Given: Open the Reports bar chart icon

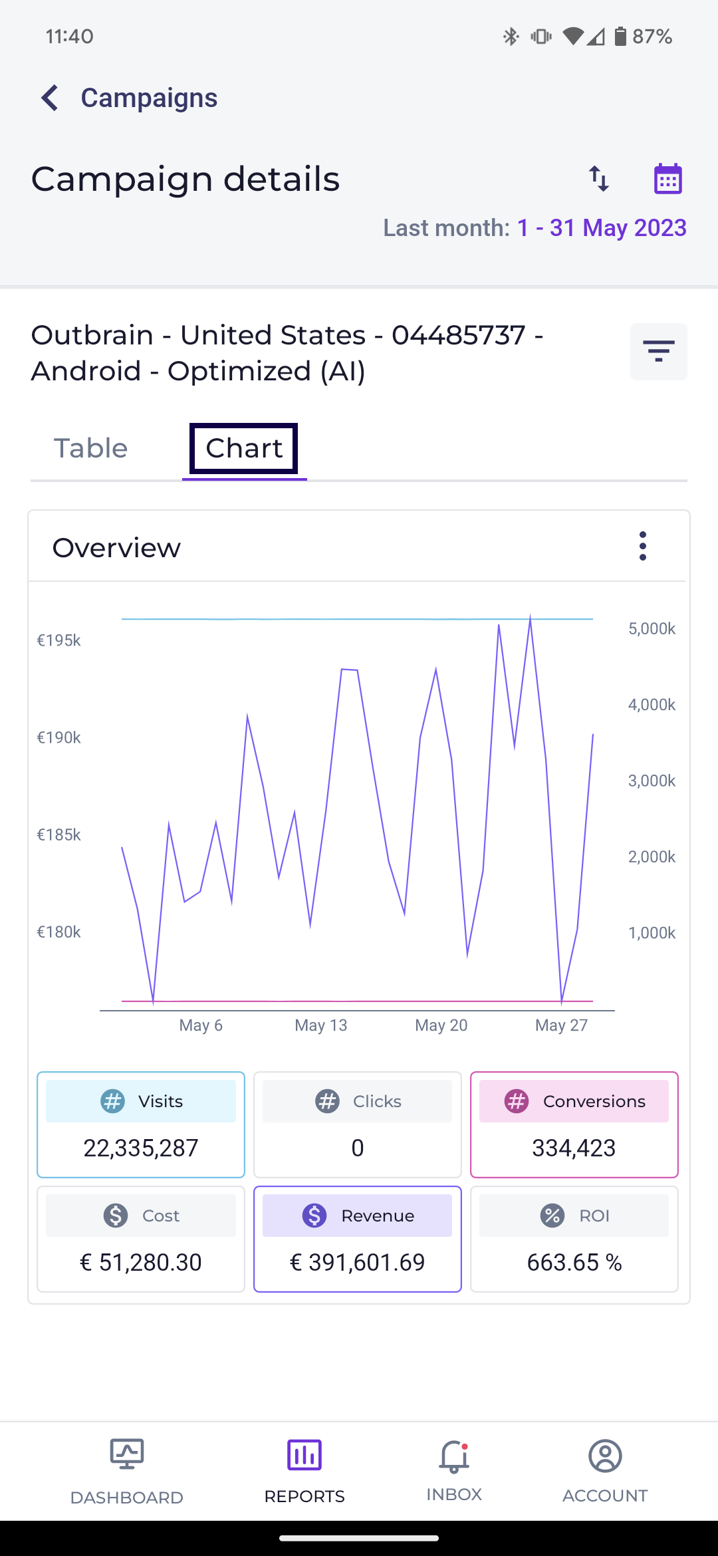Looking at the screenshot, I should coord(304,1454).
